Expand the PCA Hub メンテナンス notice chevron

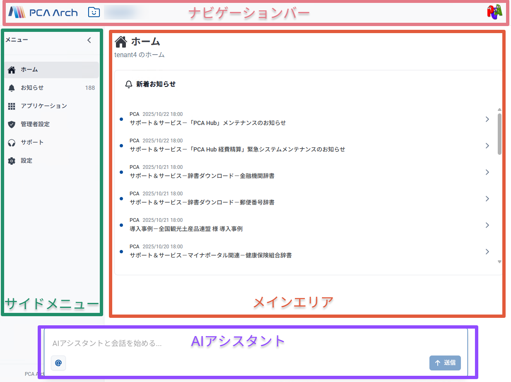[x=487, y=119]
